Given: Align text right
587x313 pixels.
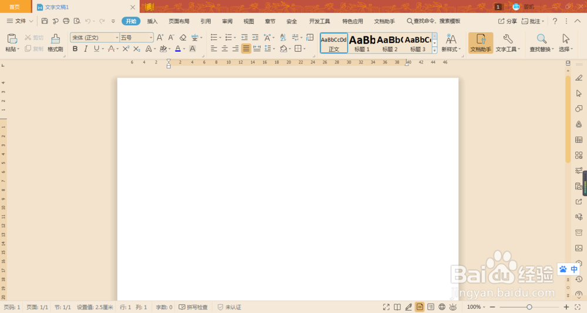Looking at the screenshot, I should [x=235, y=48].
